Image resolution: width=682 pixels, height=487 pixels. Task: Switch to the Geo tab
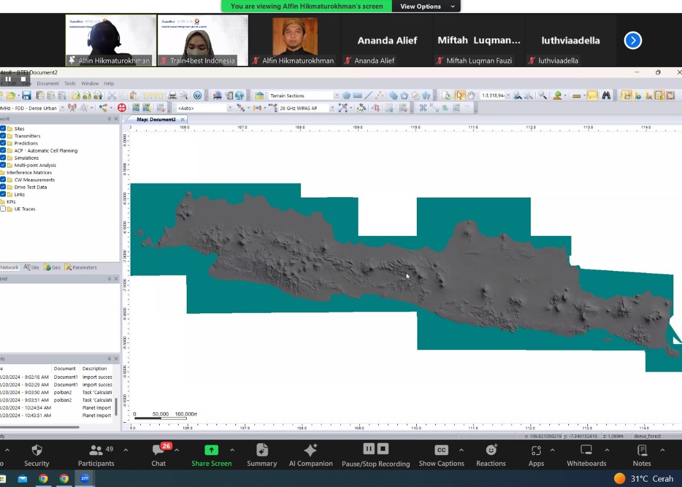point(53,267)
